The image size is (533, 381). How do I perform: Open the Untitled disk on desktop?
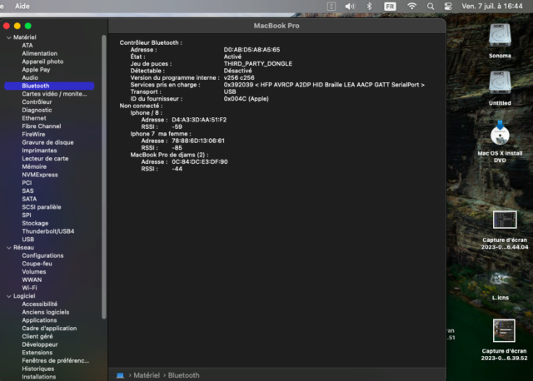[x=500, y=82]
